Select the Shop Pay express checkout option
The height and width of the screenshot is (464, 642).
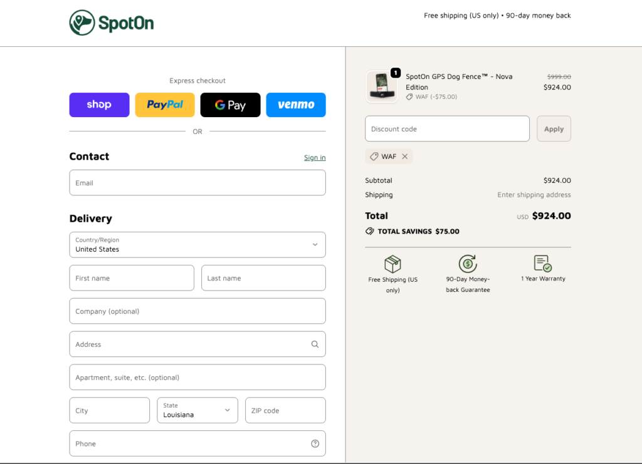point(99,105)
